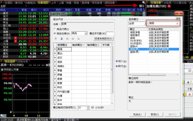Viewport: 193px width, 121px height.
Task: Select the 盈餘(累) row
Action: (x=154, y=52)
